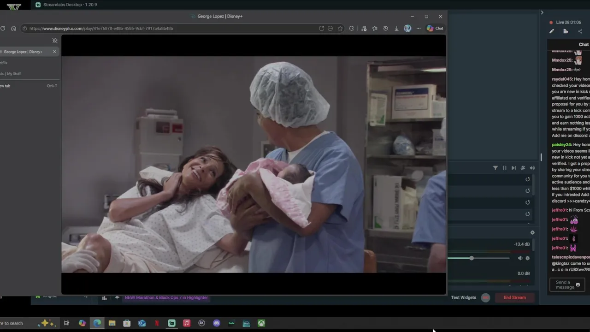Click the -13.4 dB level readout
Viewport: 590px width, 332px height.
(522, 244)
